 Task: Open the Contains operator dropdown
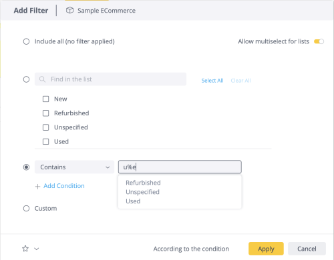tap(74, 167)
